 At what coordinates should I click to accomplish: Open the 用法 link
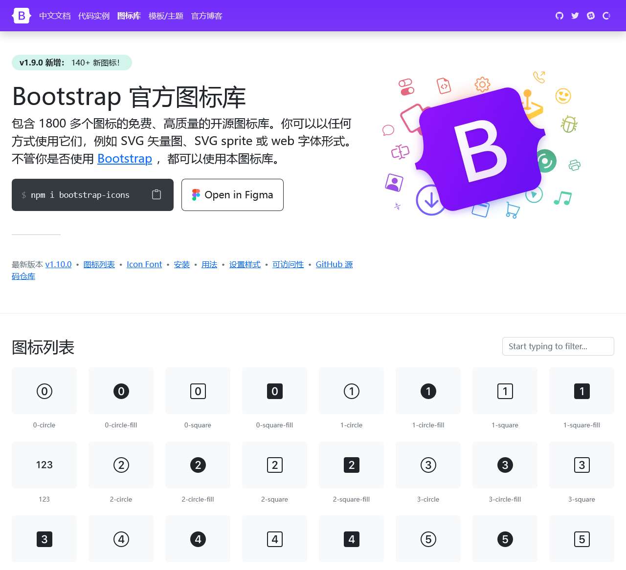(x=209, y=264)
